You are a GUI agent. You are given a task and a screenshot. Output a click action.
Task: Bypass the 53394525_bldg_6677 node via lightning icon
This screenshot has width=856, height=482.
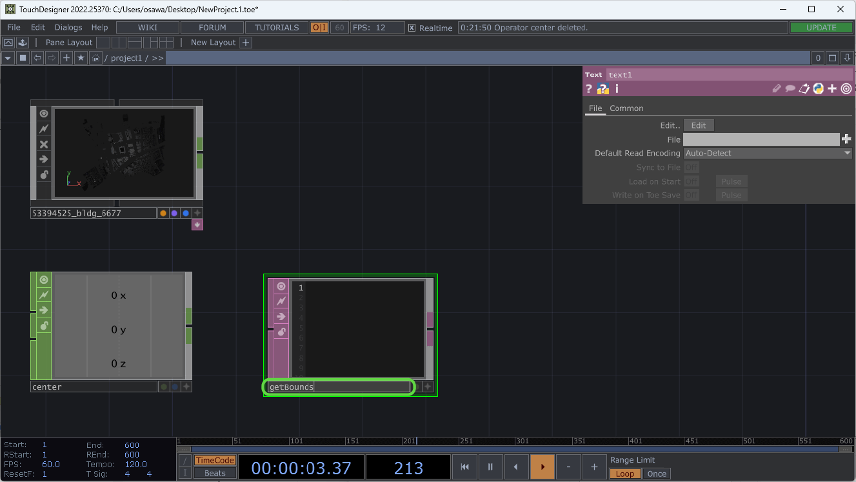[43, 128]
